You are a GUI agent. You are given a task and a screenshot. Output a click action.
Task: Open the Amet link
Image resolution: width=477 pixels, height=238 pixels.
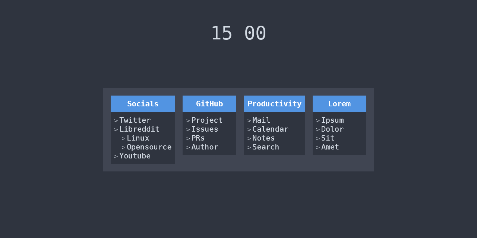330,147
